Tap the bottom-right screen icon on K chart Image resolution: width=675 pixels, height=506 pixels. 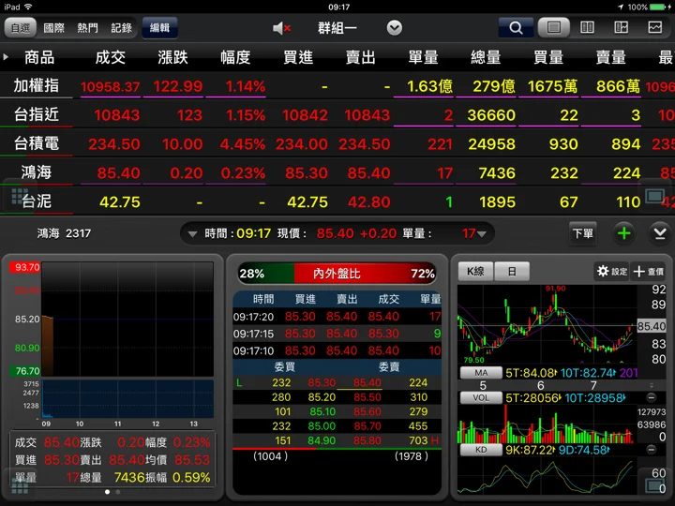click(x=655, y=486)
